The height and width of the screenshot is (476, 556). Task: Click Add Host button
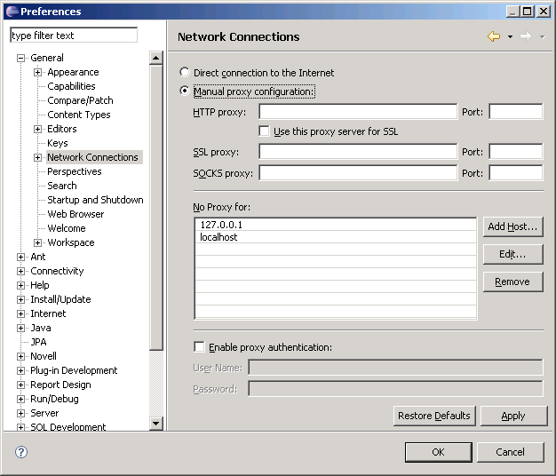[x=512, y=226]
